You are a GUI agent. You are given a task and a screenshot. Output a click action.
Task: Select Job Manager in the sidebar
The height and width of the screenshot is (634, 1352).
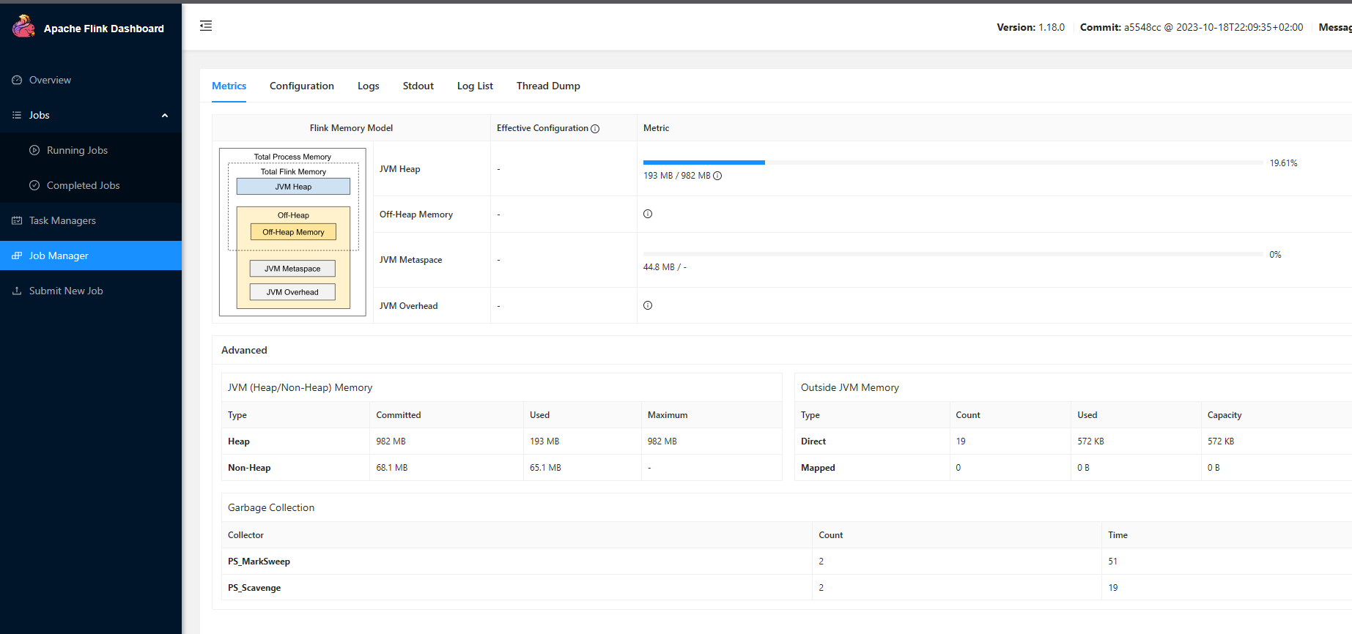(x=59, y=256)
